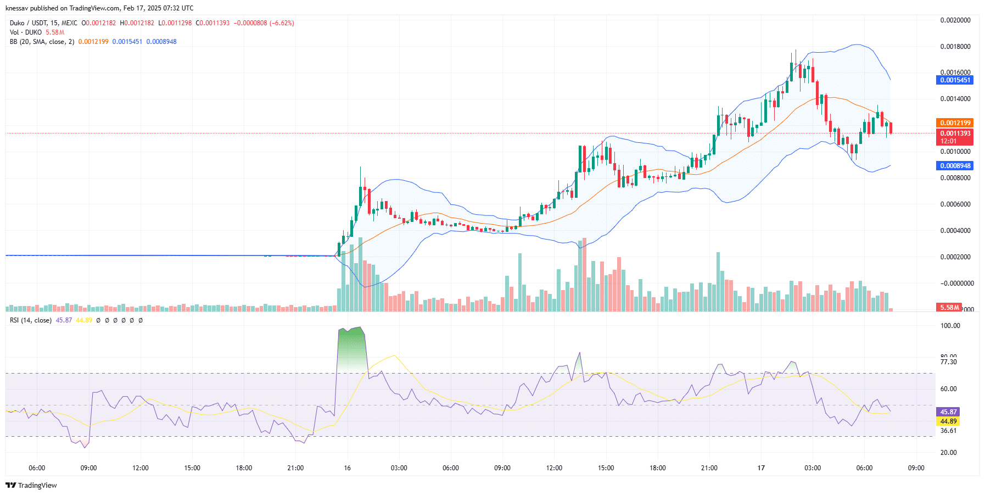Click the yellow 44.89 value in RSI legend
The height and width of the screenshot is (495, 985).
pos(84,320)
